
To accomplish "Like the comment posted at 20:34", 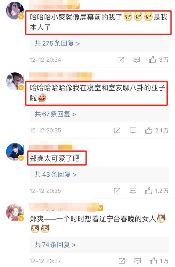I will [x=152, y=60].
